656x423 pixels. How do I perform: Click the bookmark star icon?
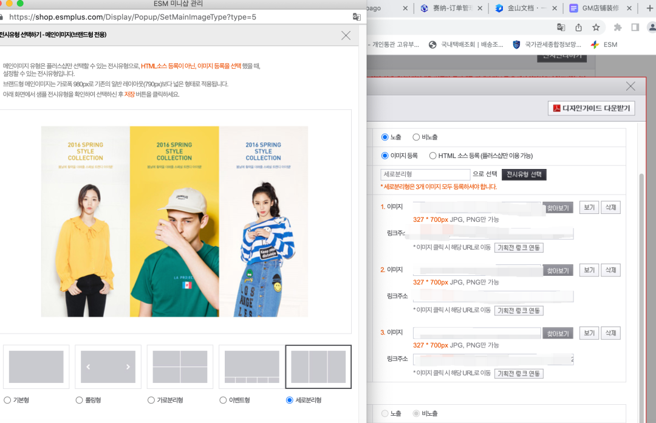point(595,27)
